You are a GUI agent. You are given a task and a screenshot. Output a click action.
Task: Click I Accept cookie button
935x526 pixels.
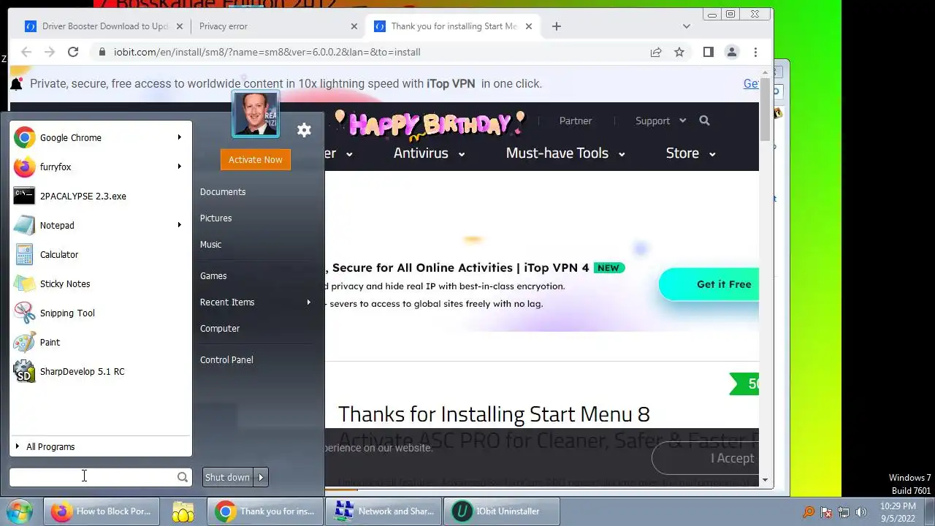(706, 458)
